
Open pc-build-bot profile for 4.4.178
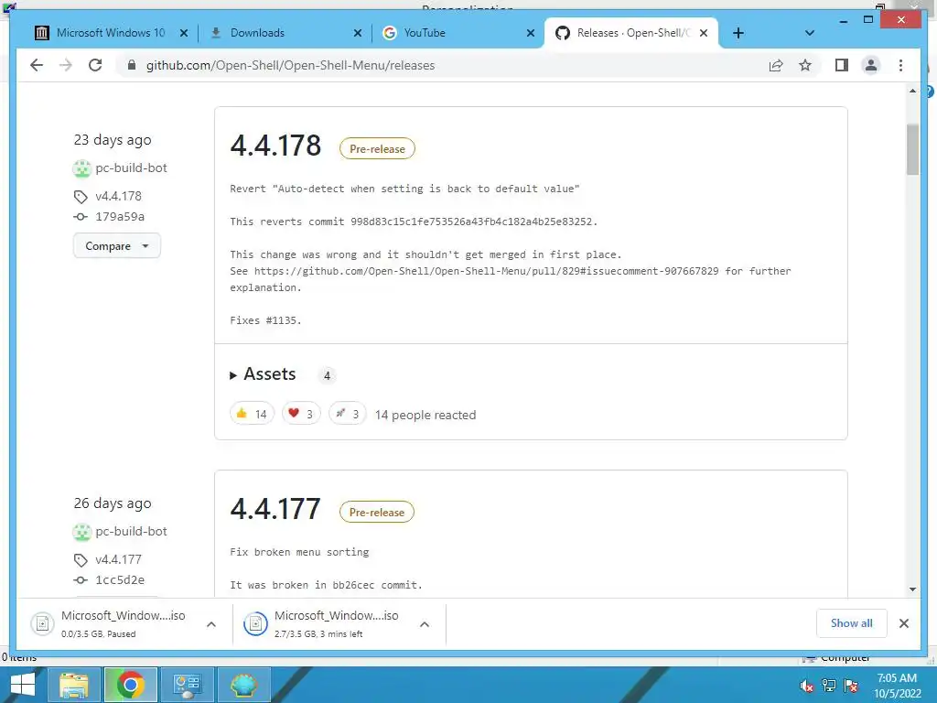pos(131,168)
